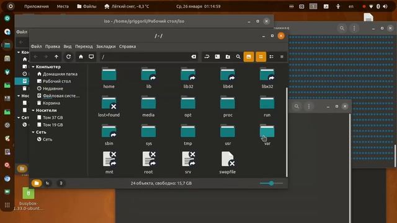
Task: Open home folder via toolbar house icon
Action: pos(81,57)
